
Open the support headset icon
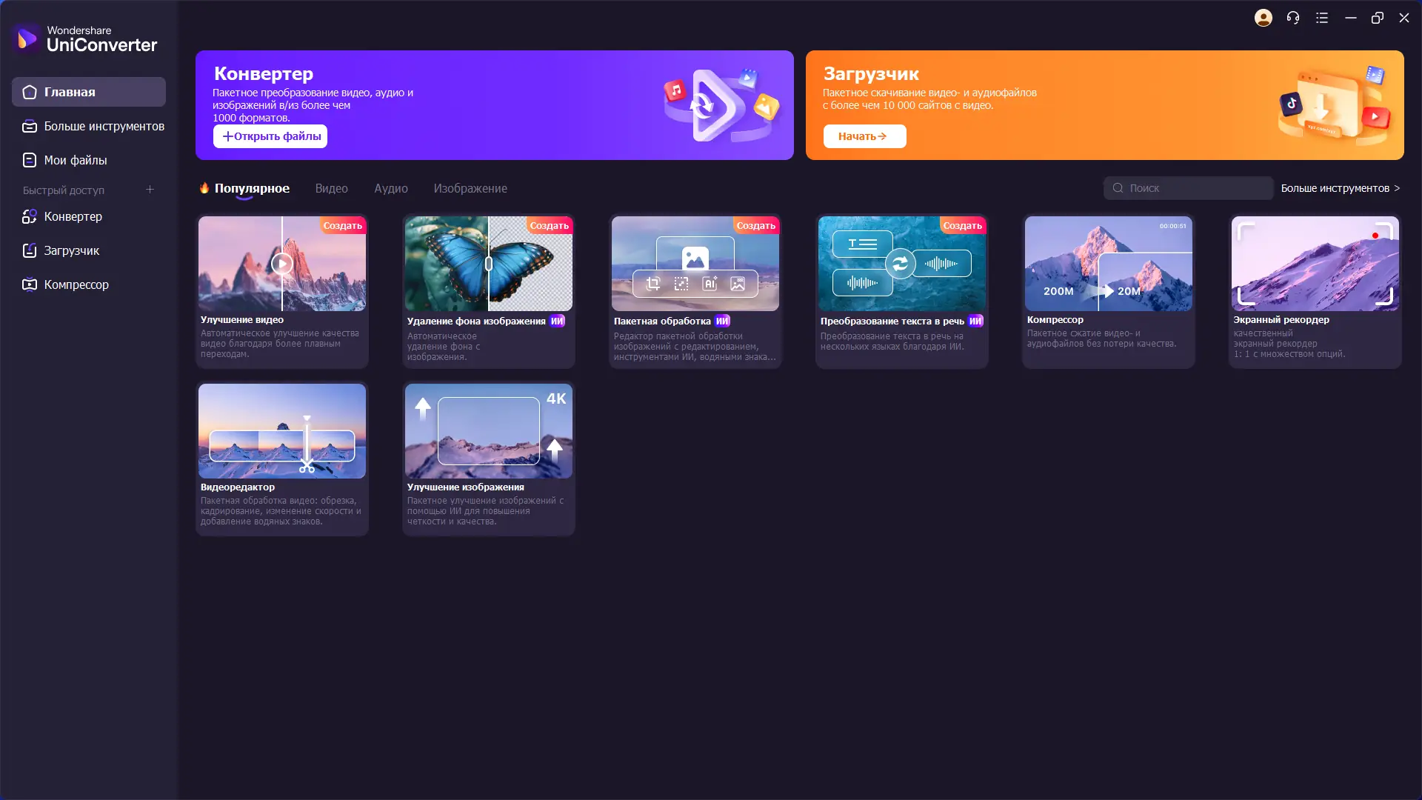[1293, 17]
